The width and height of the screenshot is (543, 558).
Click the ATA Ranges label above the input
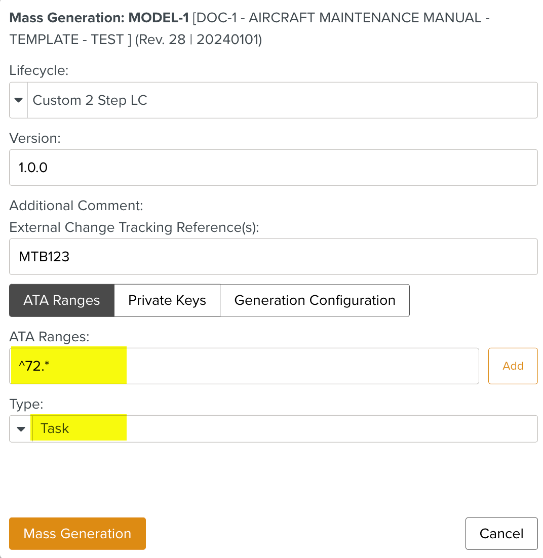pos(50,336)
